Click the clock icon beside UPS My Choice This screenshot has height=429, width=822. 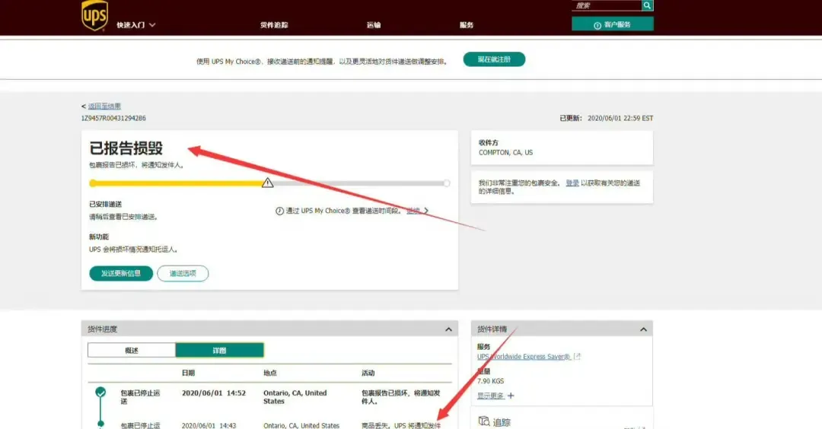[x=280, y=211]
